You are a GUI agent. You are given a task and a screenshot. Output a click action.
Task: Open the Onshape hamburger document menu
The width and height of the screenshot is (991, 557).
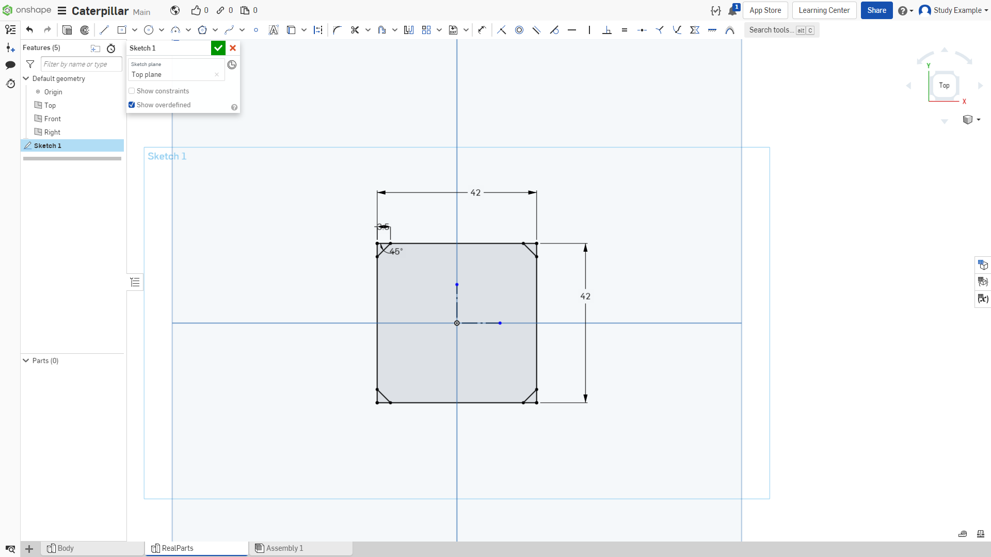(62, 11)
